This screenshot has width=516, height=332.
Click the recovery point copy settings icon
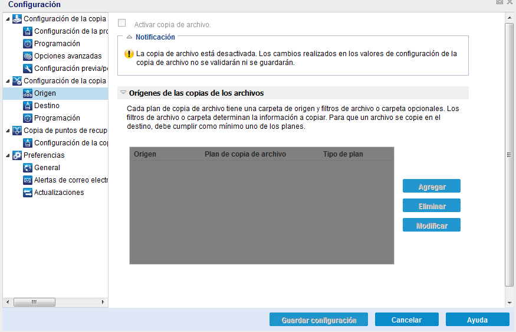28,143
